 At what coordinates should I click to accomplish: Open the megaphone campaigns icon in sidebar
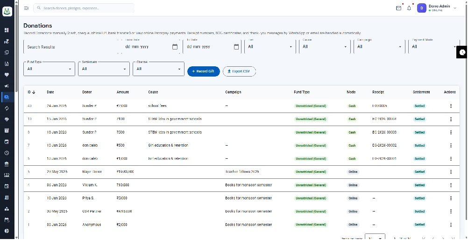(x=7, y=86)
